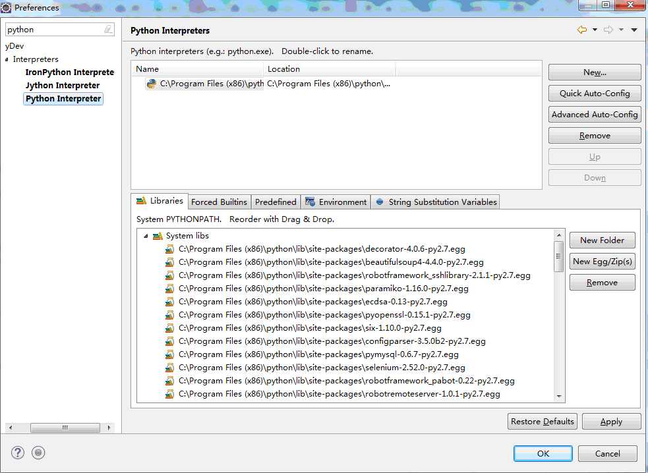The width and height of the screenshot is (648, 473).
Task: Click the icon beside pyopenssl-0.15.1 egg
Action: [x=169, y=315]
